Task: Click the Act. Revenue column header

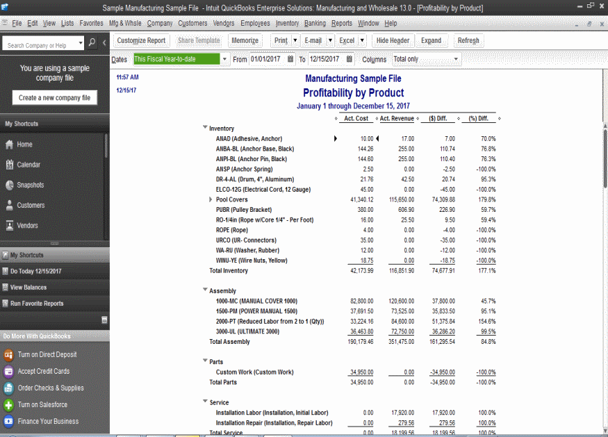Action: pos(397,118)
